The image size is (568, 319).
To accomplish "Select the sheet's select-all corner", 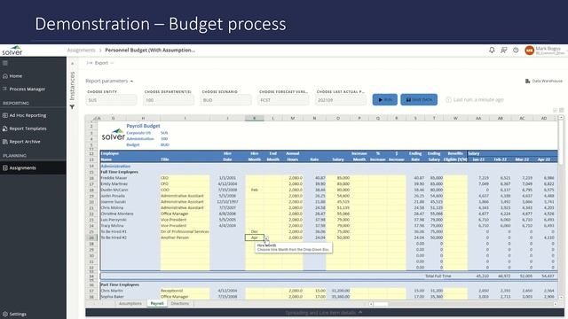I will point(92,118).
